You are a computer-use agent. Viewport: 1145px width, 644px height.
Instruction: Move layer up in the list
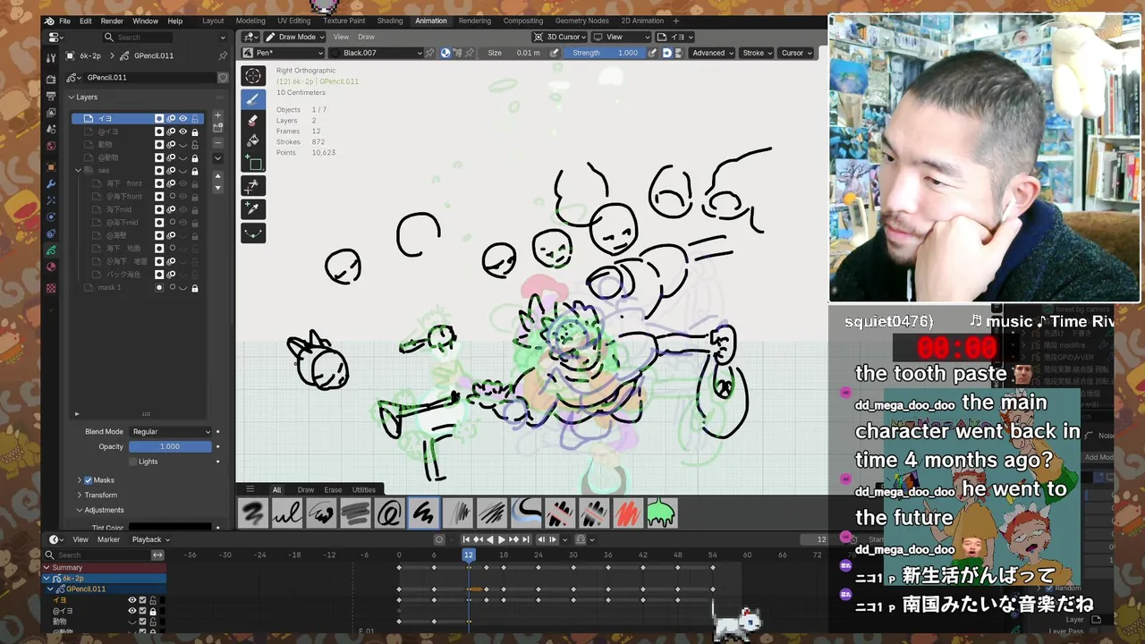coord(217,176)
